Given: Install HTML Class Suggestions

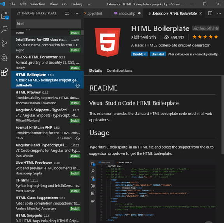Looking at the screenshot, I should [75, 209].
